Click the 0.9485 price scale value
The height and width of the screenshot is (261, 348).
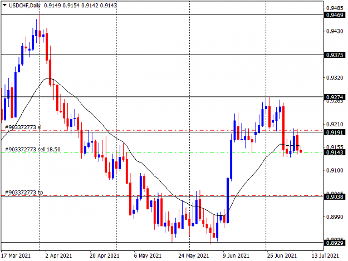335,8
